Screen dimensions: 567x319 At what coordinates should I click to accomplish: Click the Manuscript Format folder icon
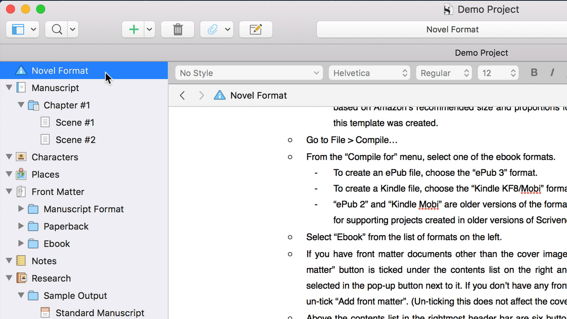click(x=33, y=209)
